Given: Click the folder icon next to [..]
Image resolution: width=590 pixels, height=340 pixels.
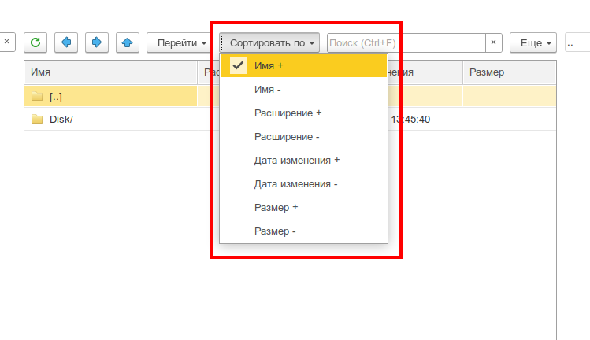Looking at the screenshot, I should 37,96.
